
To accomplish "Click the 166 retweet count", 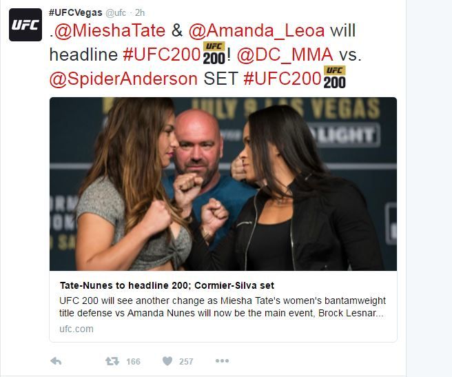I will [133, 361].
